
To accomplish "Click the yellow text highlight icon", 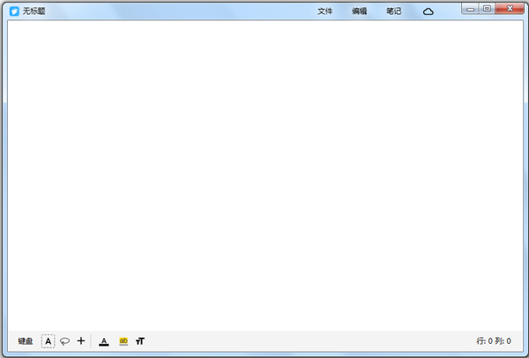I will (123, 341).
